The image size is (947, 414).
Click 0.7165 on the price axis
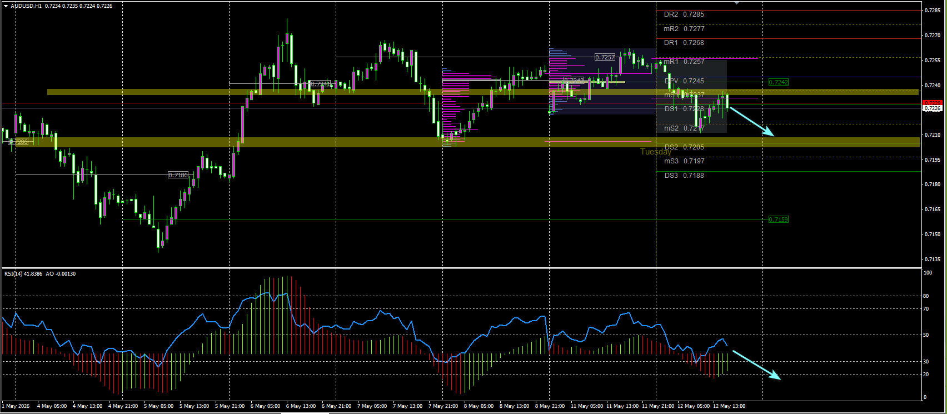coord(933,210)
